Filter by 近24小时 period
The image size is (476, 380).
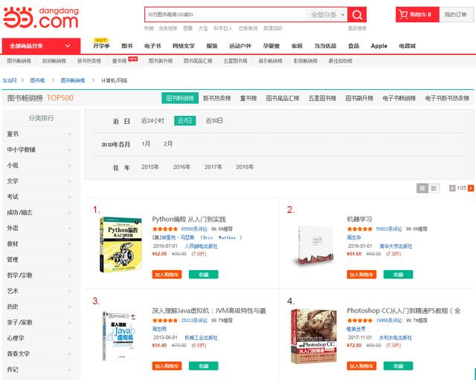152,121
